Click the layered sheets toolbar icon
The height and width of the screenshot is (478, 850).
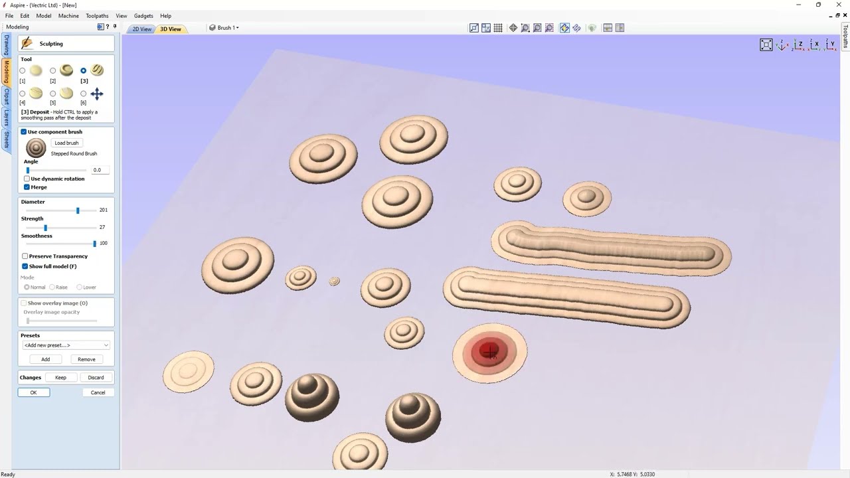576,28
